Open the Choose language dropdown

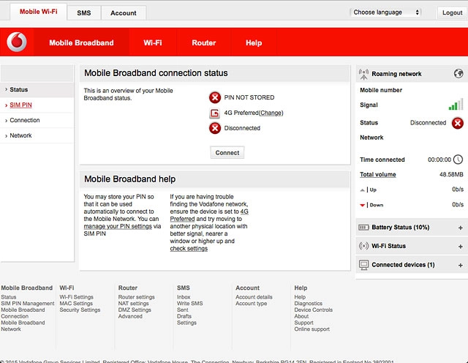coord(386,12)
